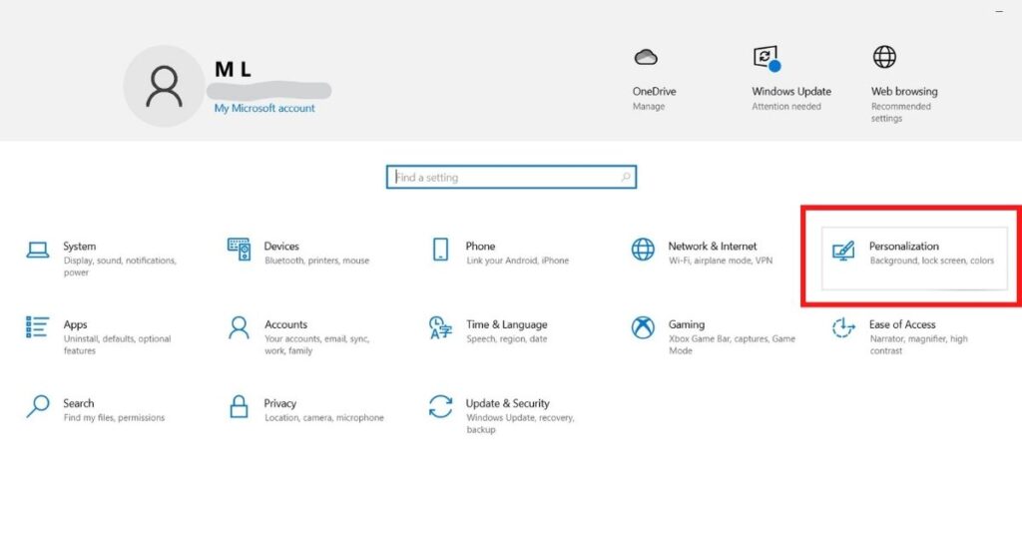Click 'Wi-Fi, airplane mode, VPN' description

(x=721, y=261)
